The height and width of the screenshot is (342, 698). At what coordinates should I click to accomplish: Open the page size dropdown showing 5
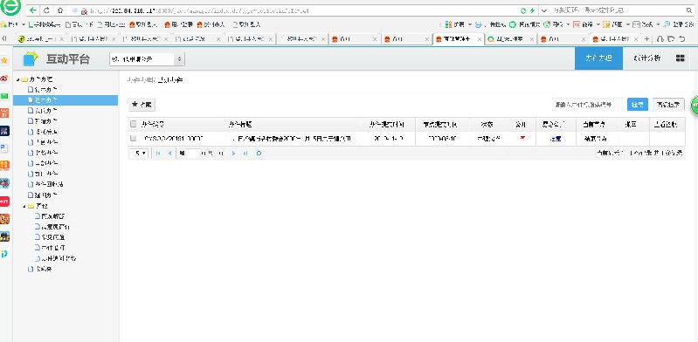click(x=139, y=153)
